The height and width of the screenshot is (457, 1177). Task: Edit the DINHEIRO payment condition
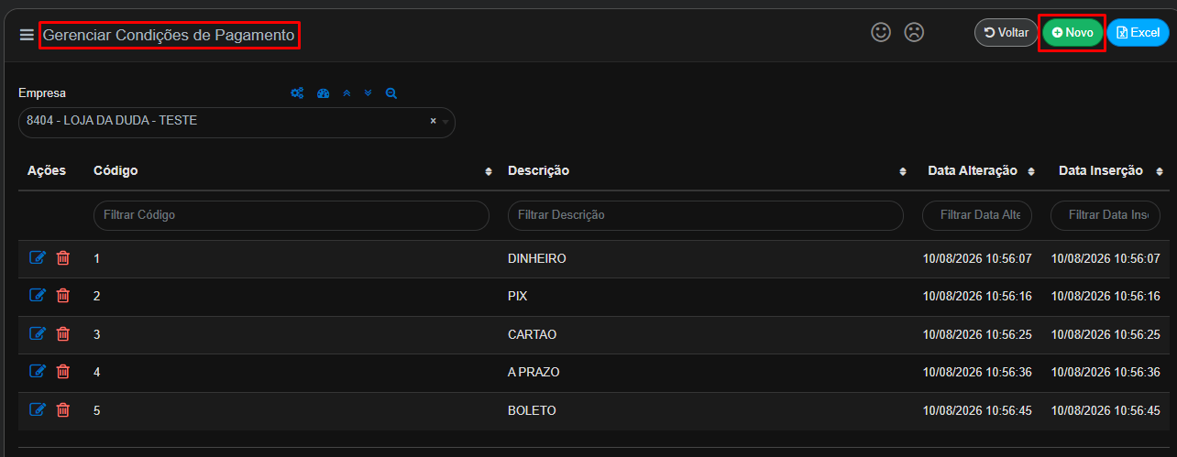pyautogui.click(x=38, y=257)
